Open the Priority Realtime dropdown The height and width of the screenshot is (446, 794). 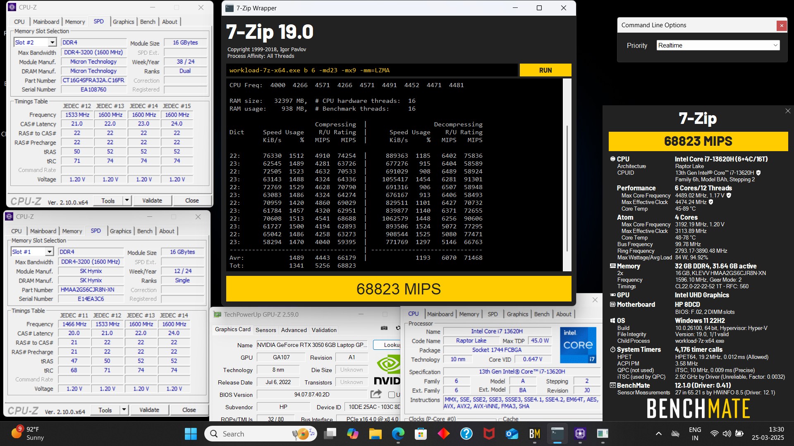718,45
